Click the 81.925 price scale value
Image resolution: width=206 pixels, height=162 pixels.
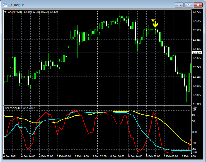(197, 104)
